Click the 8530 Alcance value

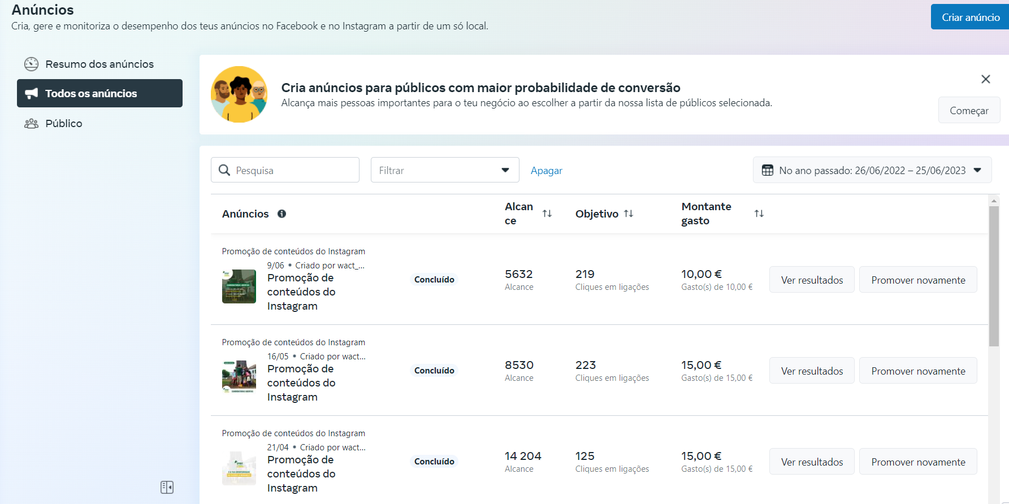click(519, 365)
